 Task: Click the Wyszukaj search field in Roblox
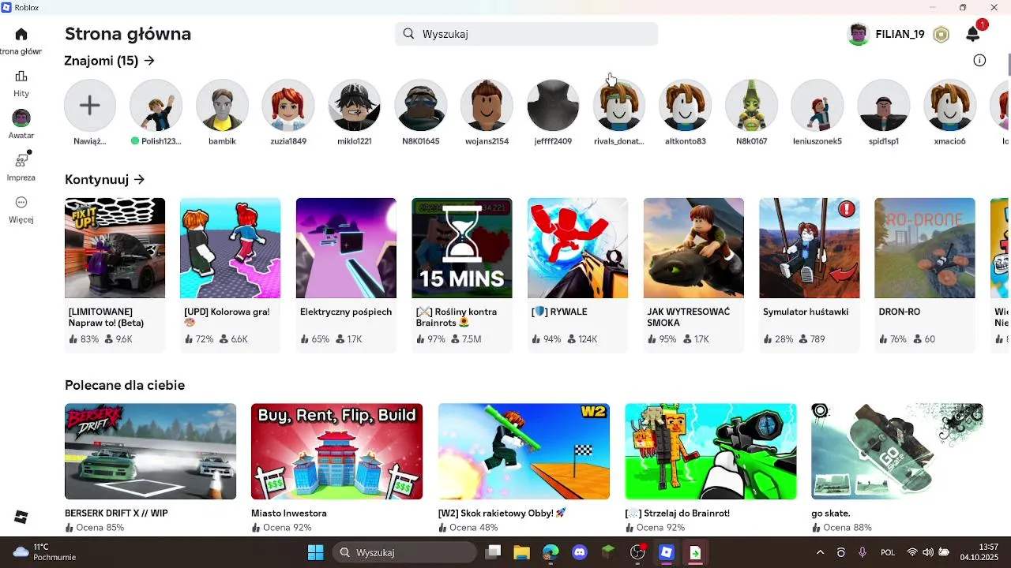click(526, 34)
